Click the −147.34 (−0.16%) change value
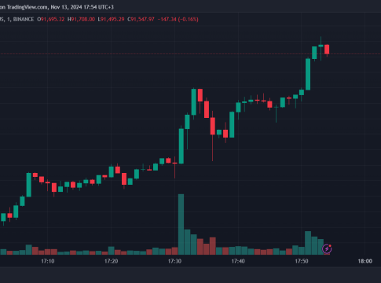The height and width of the screenshot is (283, 381). [x=178, y=20]
